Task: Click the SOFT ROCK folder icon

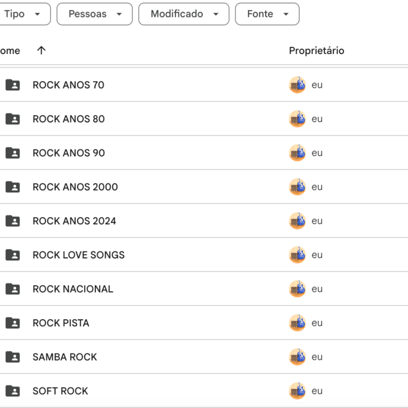Action: point(13,391)
